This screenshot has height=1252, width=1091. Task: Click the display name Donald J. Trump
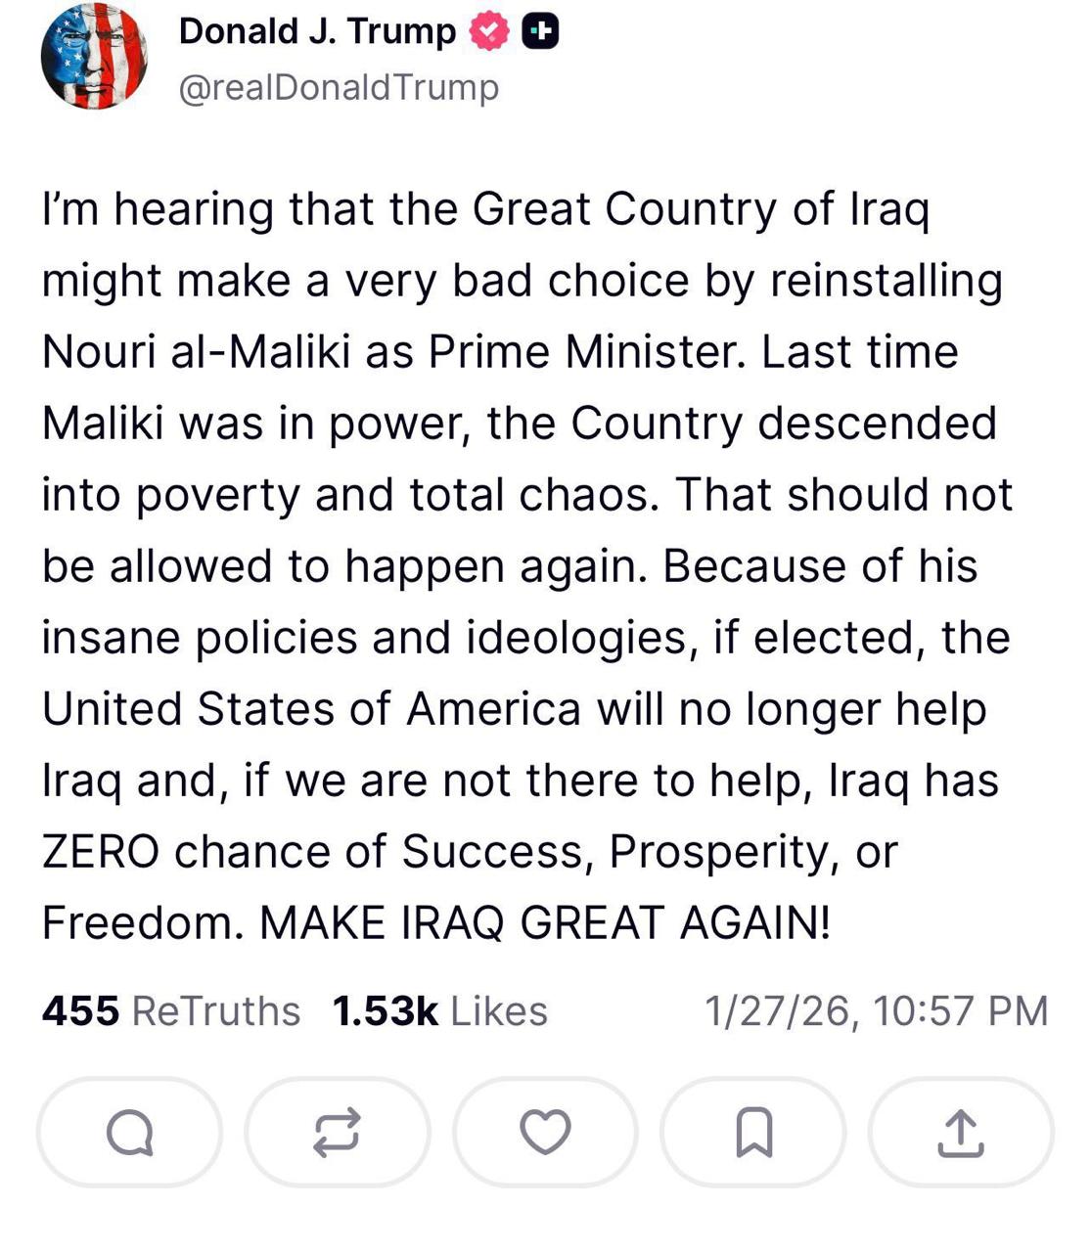coord(317,32)
